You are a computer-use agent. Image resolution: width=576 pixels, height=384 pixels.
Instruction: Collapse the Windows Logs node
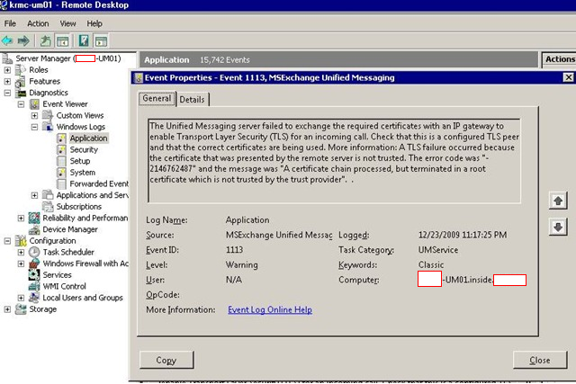[34, 127]
